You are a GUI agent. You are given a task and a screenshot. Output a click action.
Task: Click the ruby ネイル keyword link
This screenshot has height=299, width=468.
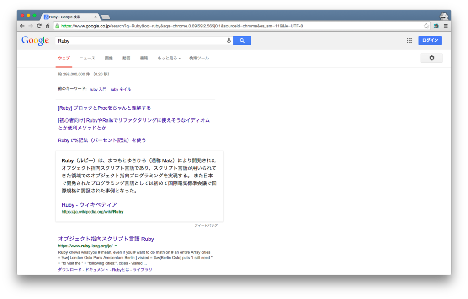[x=121, y=89]
